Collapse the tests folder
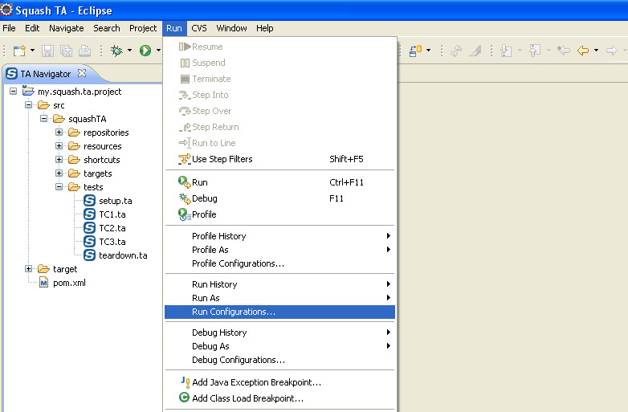The height and width of the screenshot is (412, 628). click(59, 186)
